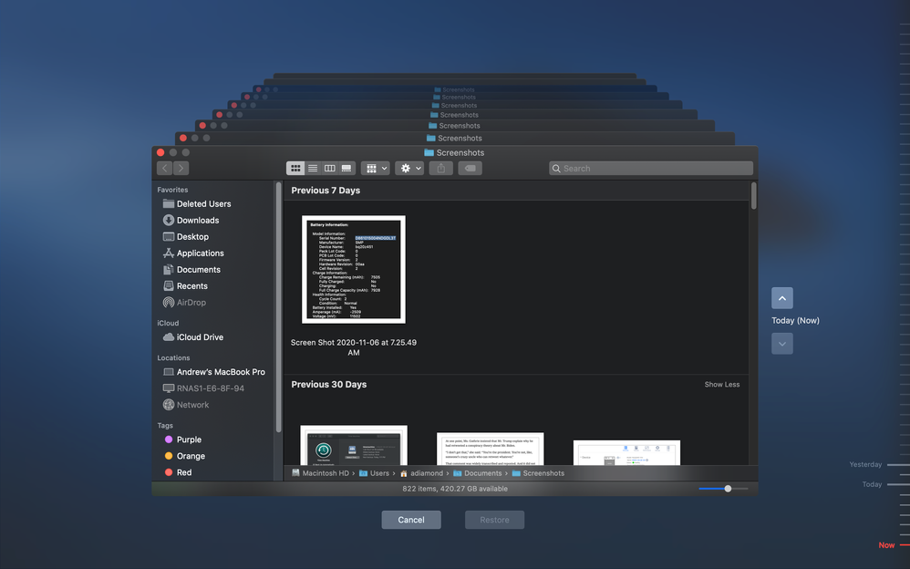
Task: Click Screenshots in the path bar
Action: tap(538, 473)
